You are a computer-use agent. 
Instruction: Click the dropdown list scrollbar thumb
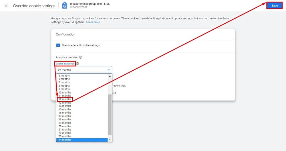click(x=110, y=115)
